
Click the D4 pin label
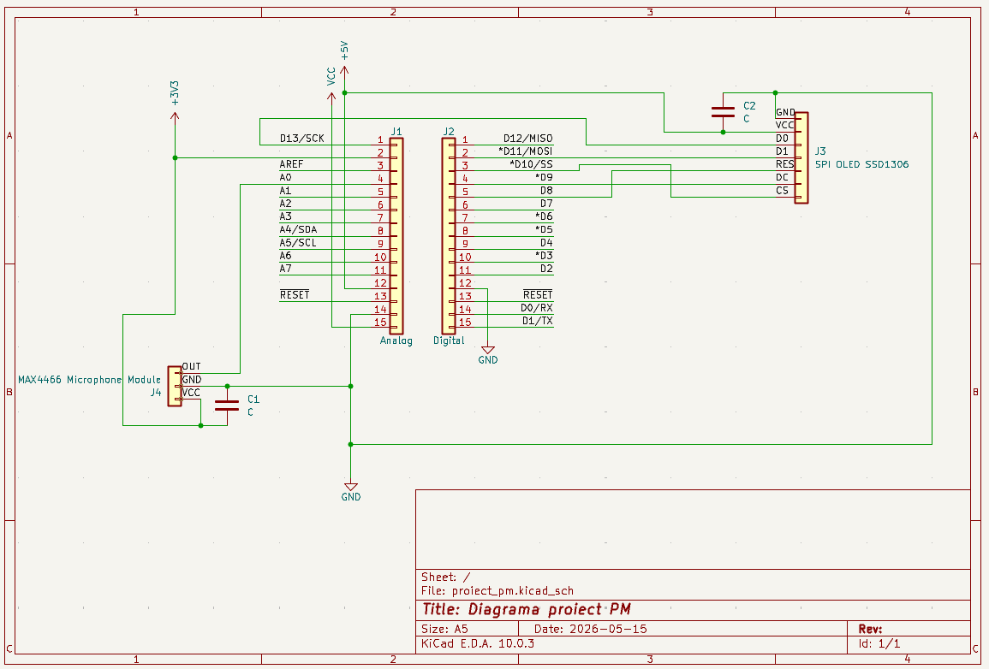tap(546, 242)
